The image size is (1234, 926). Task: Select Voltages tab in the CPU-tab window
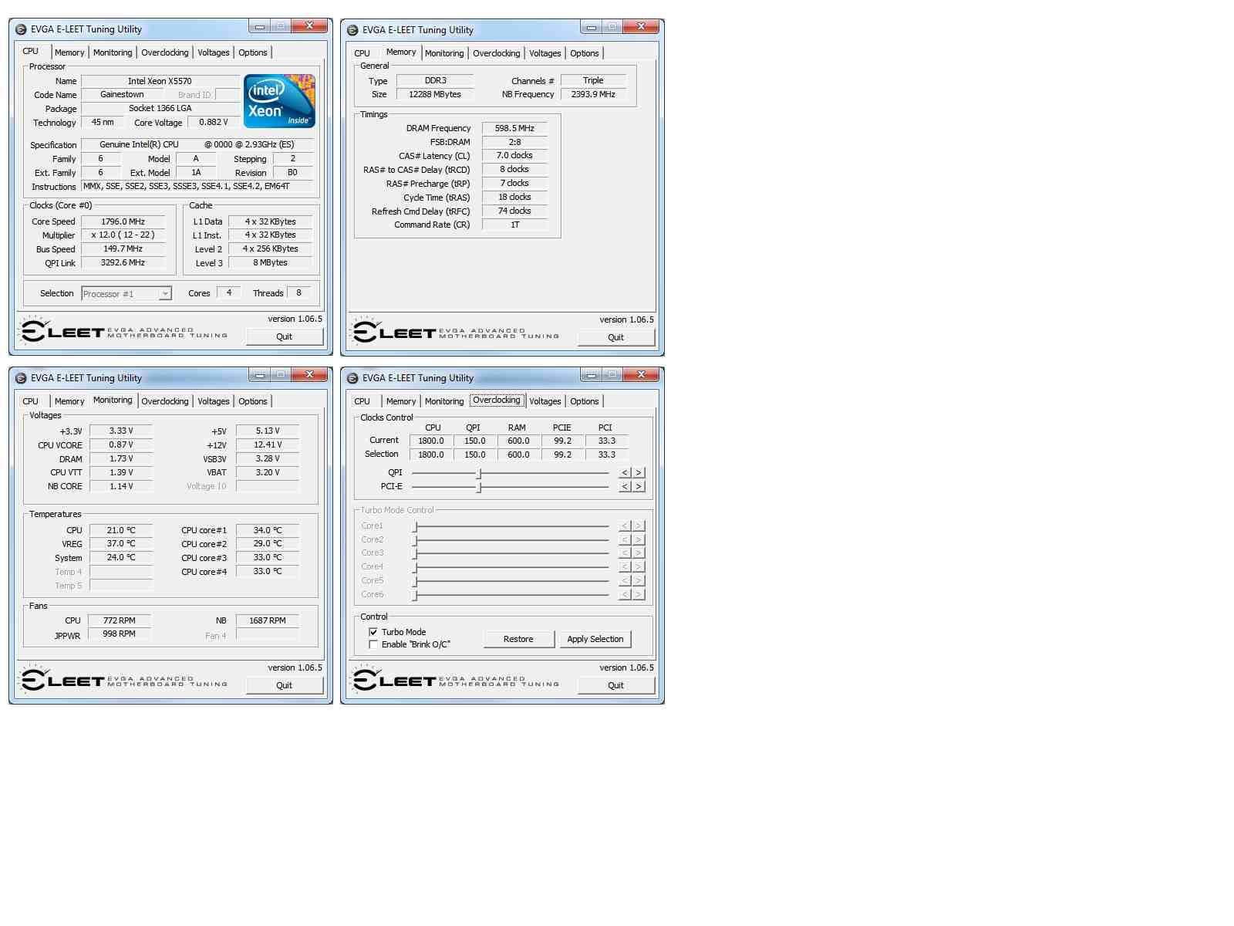coord(214,53)
